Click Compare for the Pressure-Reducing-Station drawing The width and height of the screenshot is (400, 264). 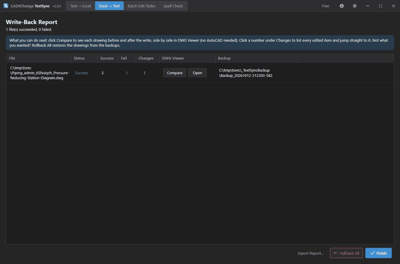coord(175,73)
